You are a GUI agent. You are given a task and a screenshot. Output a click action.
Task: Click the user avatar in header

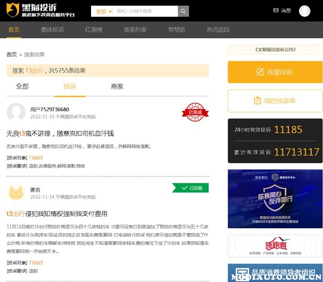pos(305,11)
